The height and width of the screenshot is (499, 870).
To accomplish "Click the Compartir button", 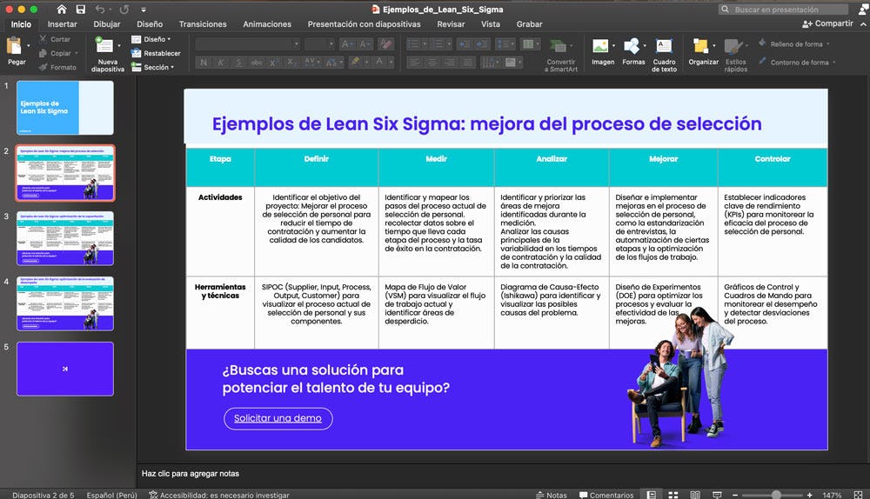I will tap(827, 23).
